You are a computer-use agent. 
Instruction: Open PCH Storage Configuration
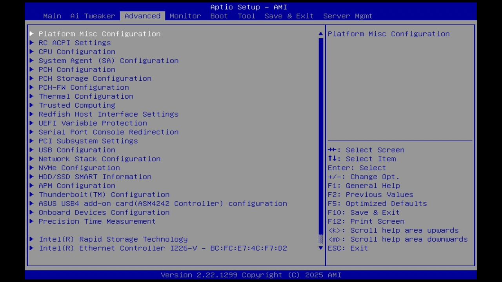pos(95,78)
